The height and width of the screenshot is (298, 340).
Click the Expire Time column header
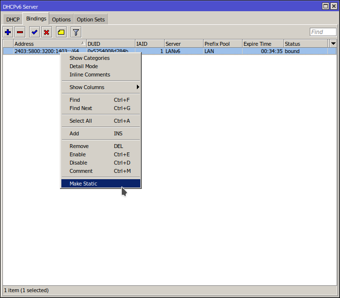point(263,44)
